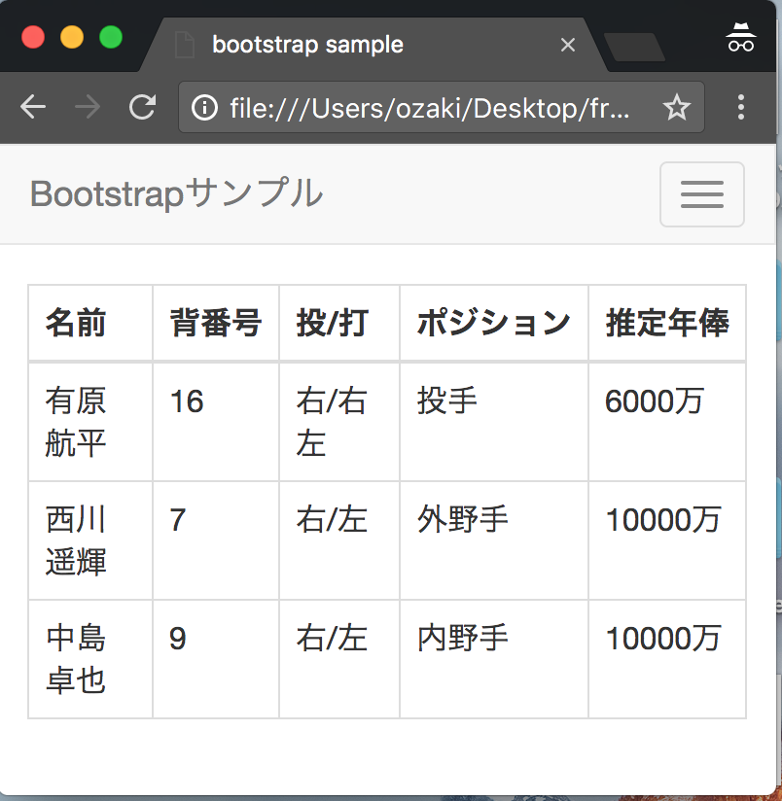The image size is (782, 801).
Task: Click the 有原航平 name cell
Action: [x=90, y=422]
